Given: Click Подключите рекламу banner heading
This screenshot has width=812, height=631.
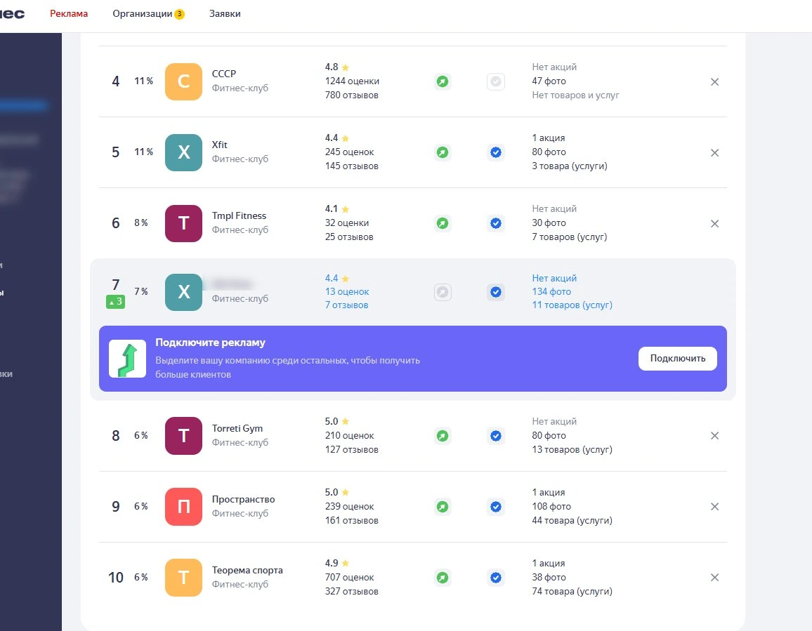Looking at the screenshot, I should click(210, 343).
